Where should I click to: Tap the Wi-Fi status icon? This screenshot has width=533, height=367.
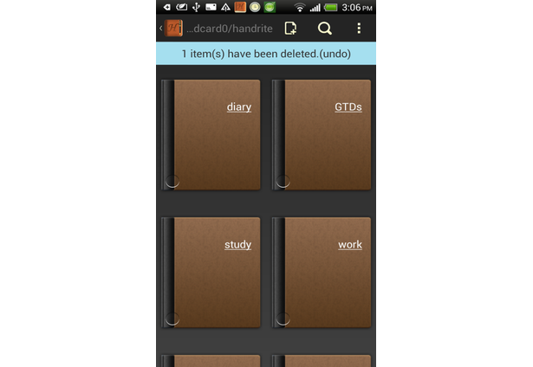pos(300,7)
